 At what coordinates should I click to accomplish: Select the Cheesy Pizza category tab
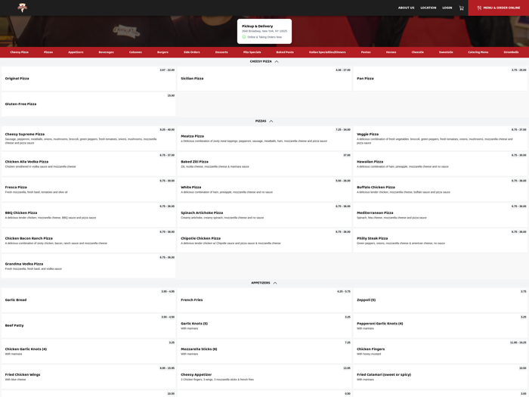(x=19, y=52)
